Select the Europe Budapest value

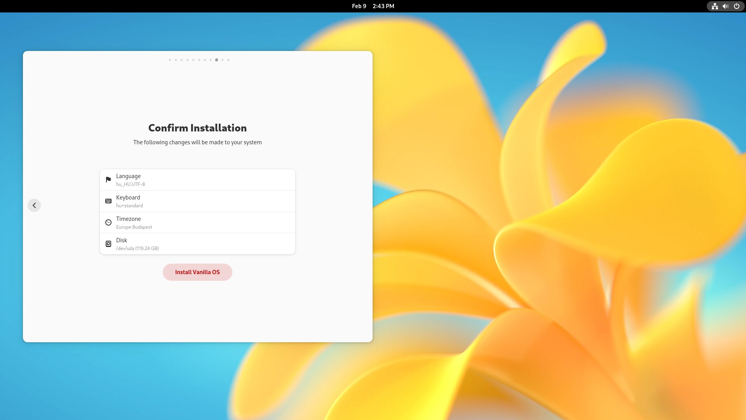coord(134,227)
